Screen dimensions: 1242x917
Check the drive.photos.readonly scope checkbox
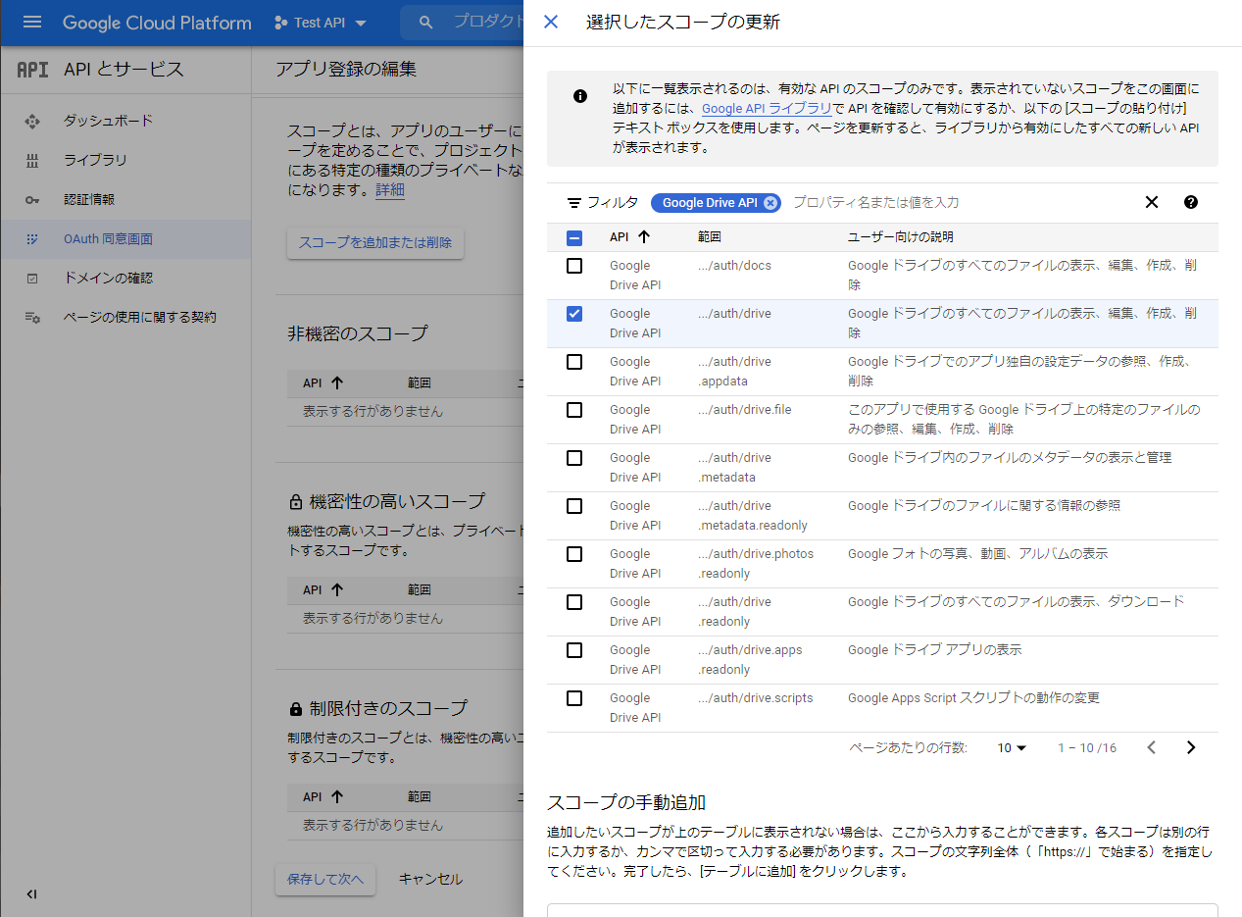tap(574, 554)
